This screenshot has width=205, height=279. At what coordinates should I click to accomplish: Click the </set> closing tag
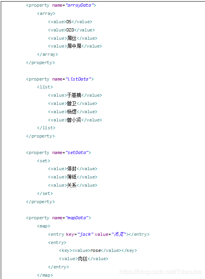pyautogui.click(x=45, y=193)
